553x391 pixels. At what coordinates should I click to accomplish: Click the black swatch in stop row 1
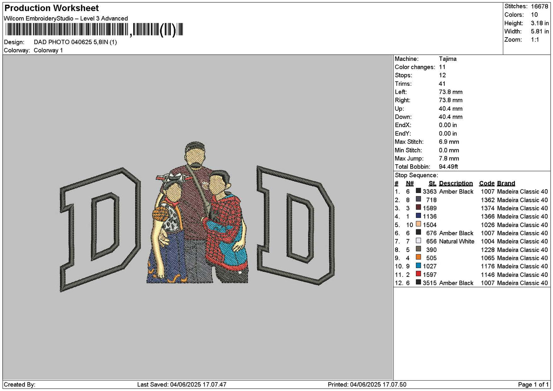[418, 191]
